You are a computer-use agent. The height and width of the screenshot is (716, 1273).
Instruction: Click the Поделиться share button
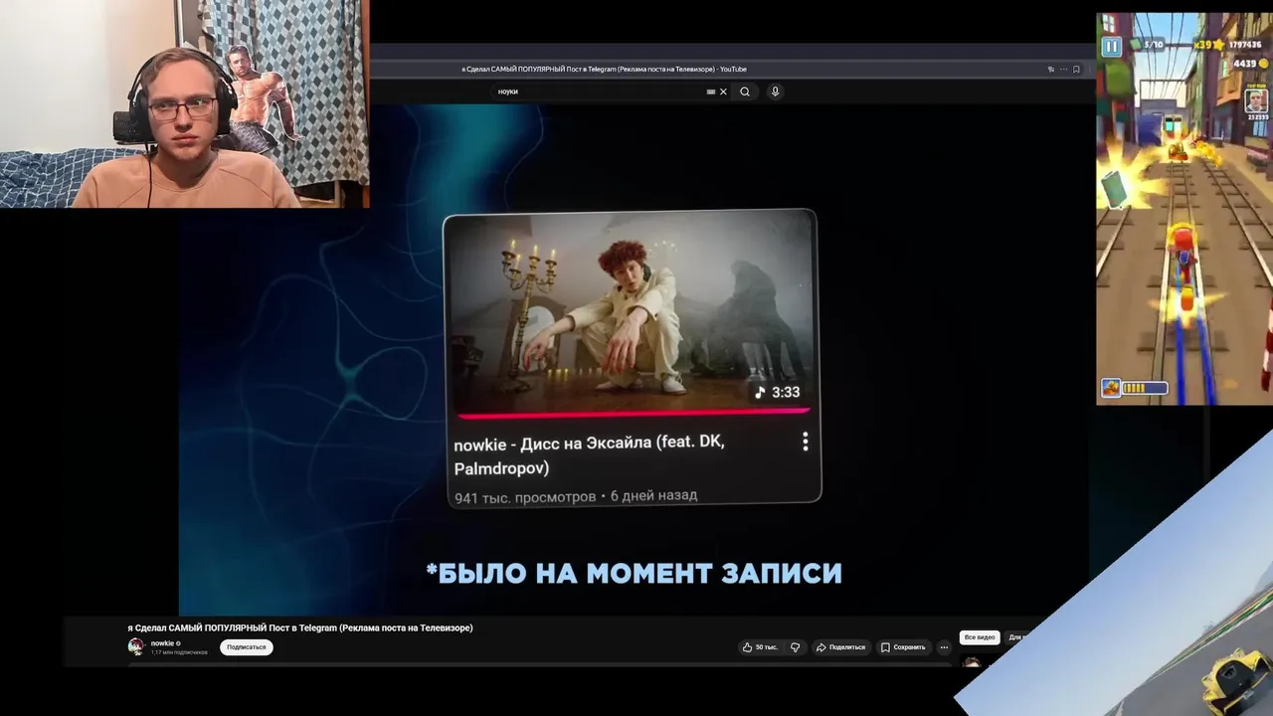[840, 647]
